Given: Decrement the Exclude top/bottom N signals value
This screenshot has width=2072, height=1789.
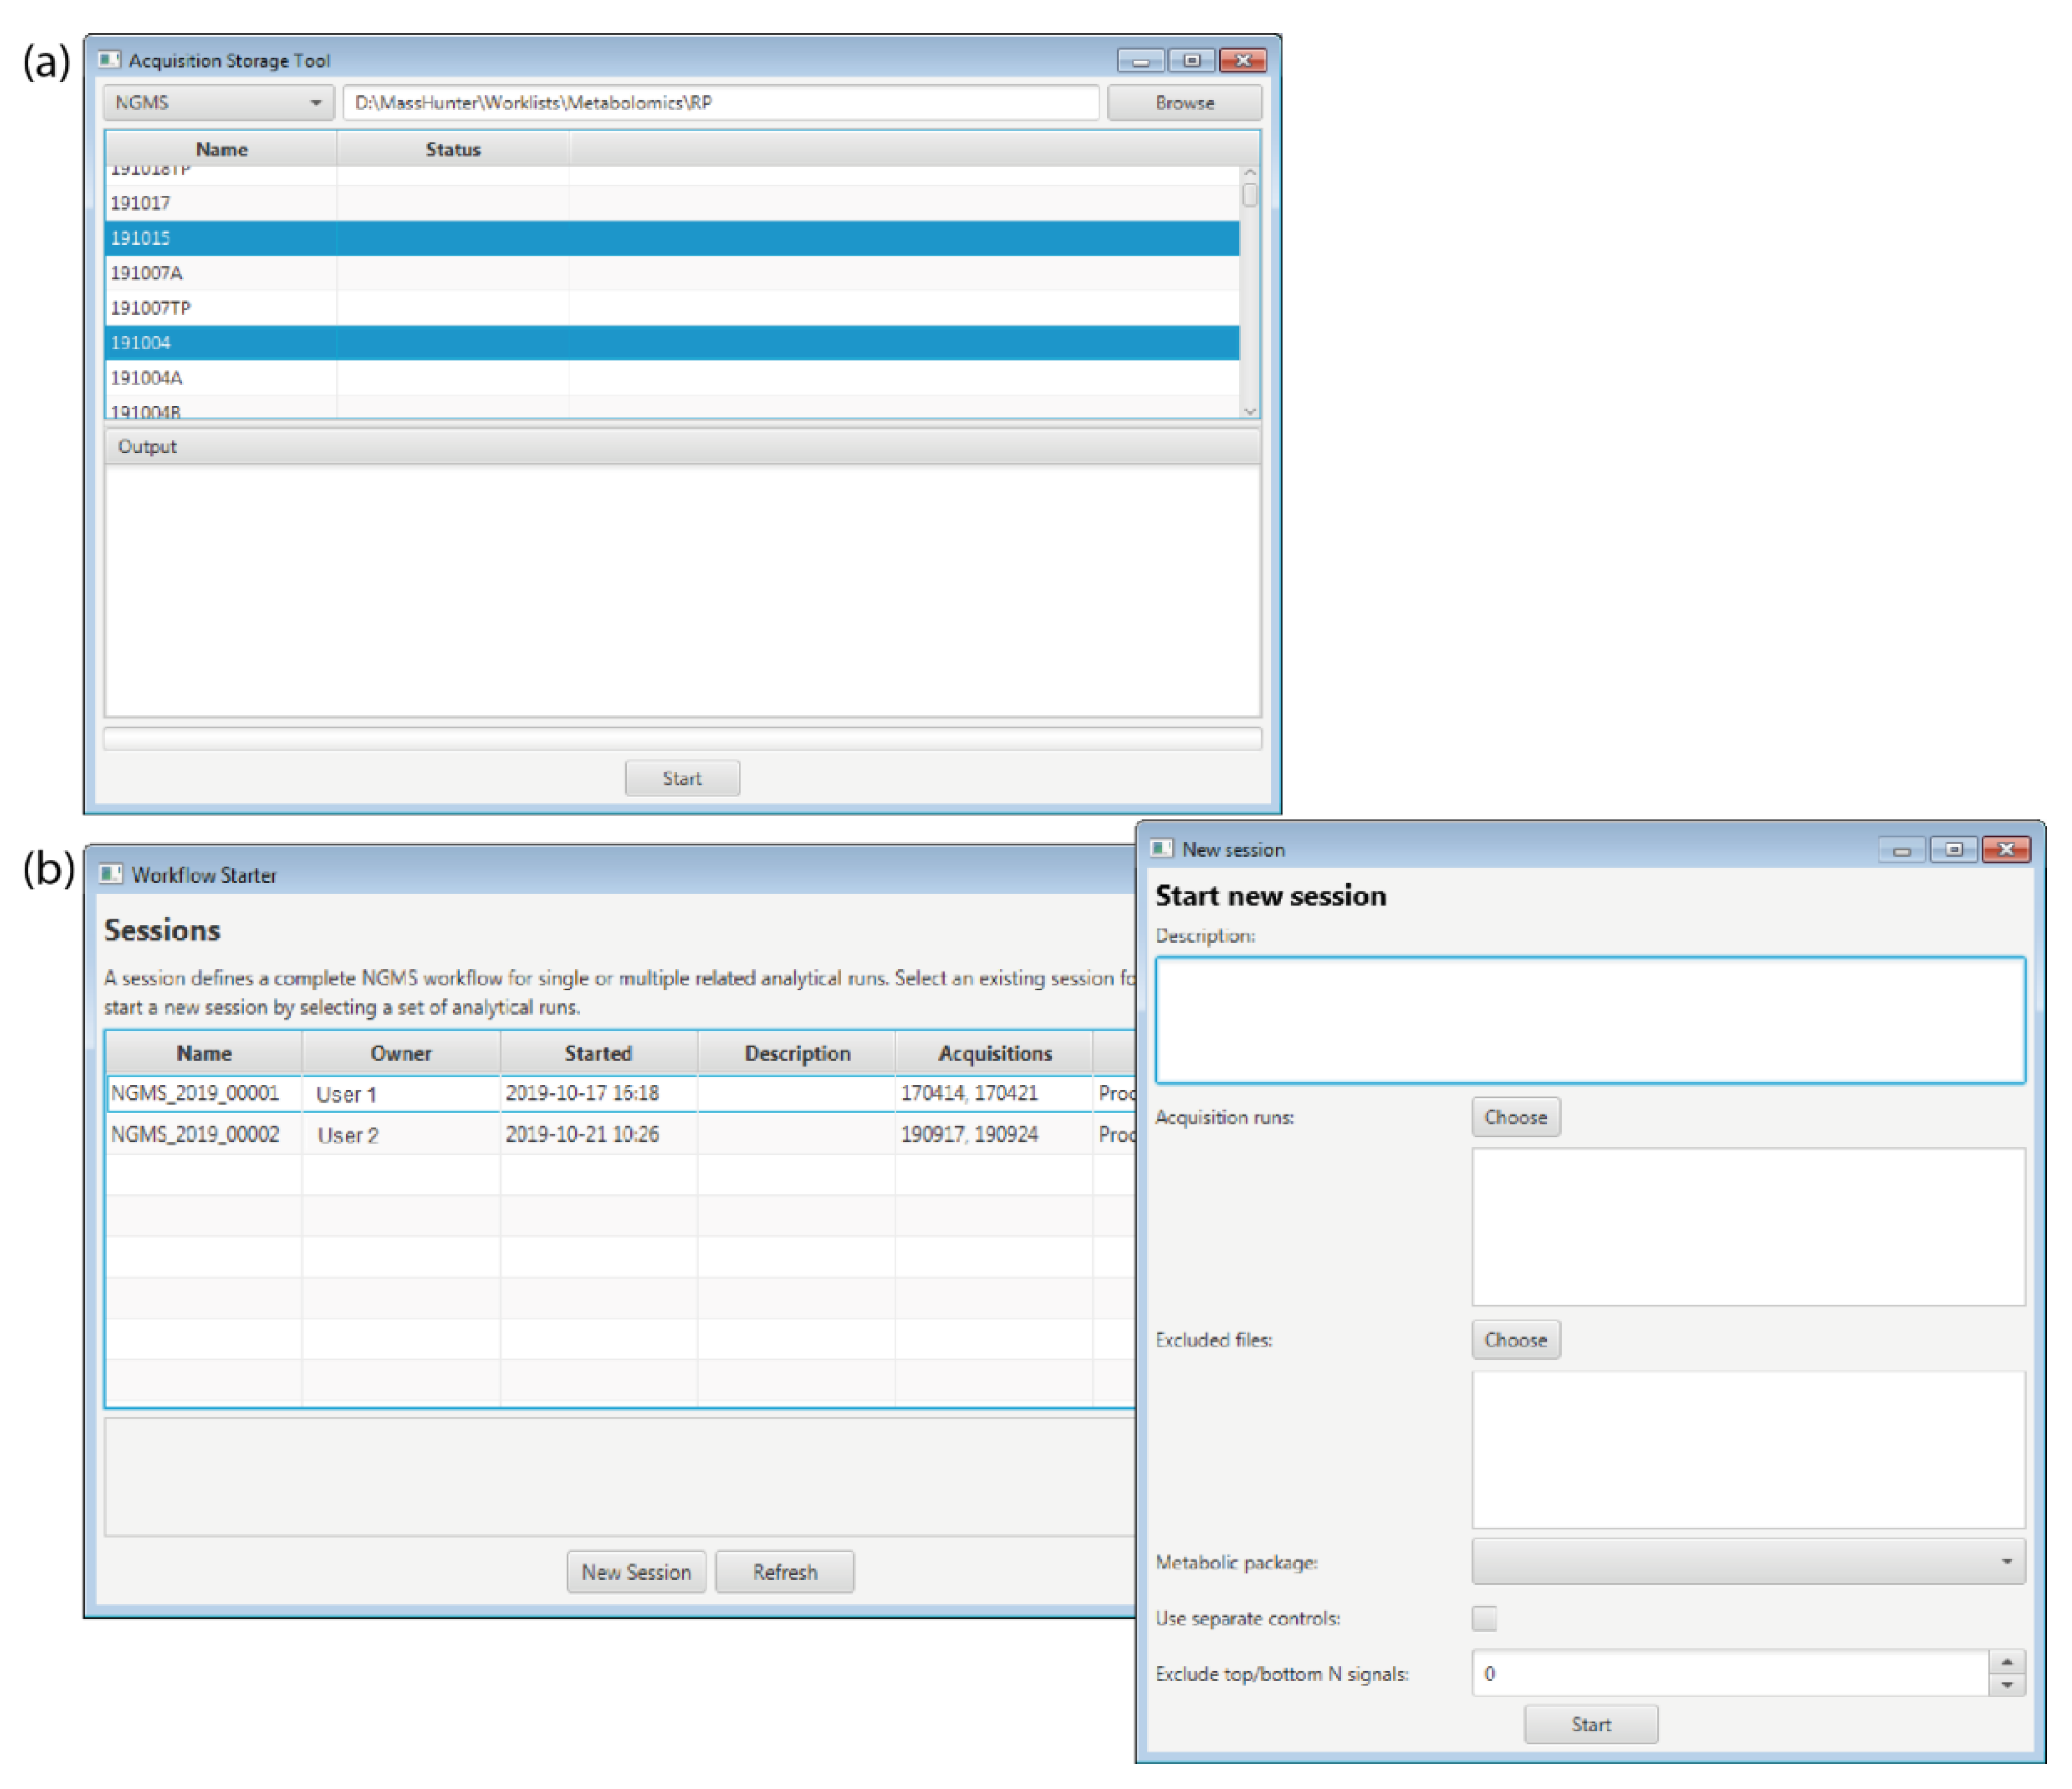Looking at the screenshot, I should 2006,1685.
